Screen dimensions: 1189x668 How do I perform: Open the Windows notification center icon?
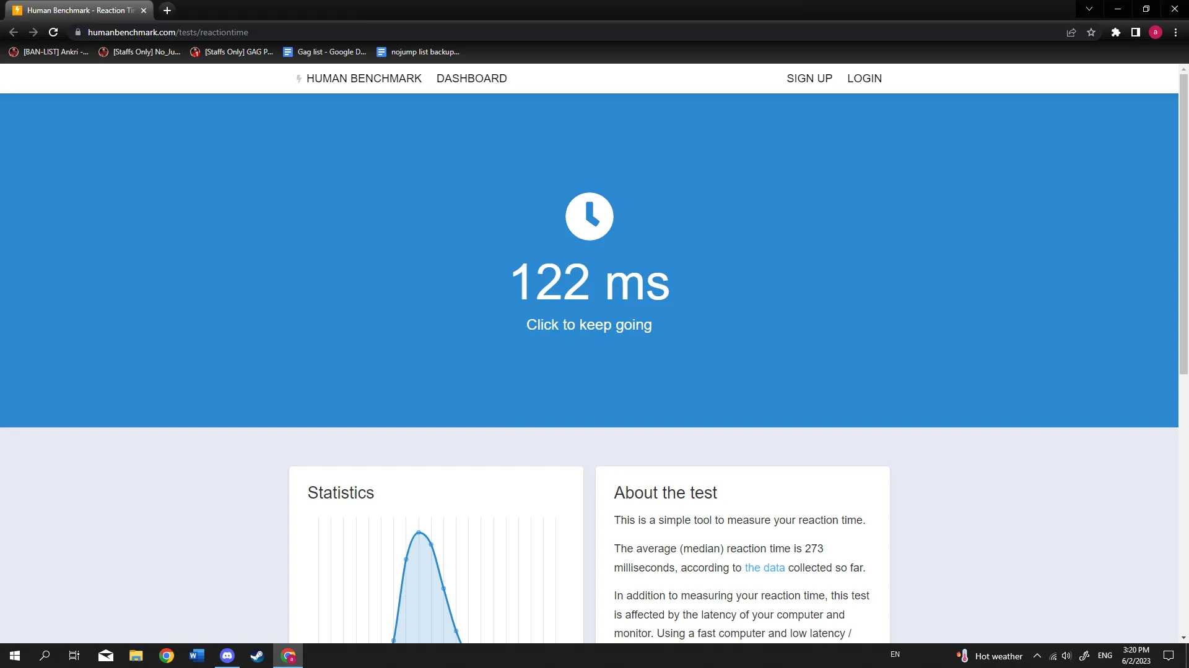1169,656
